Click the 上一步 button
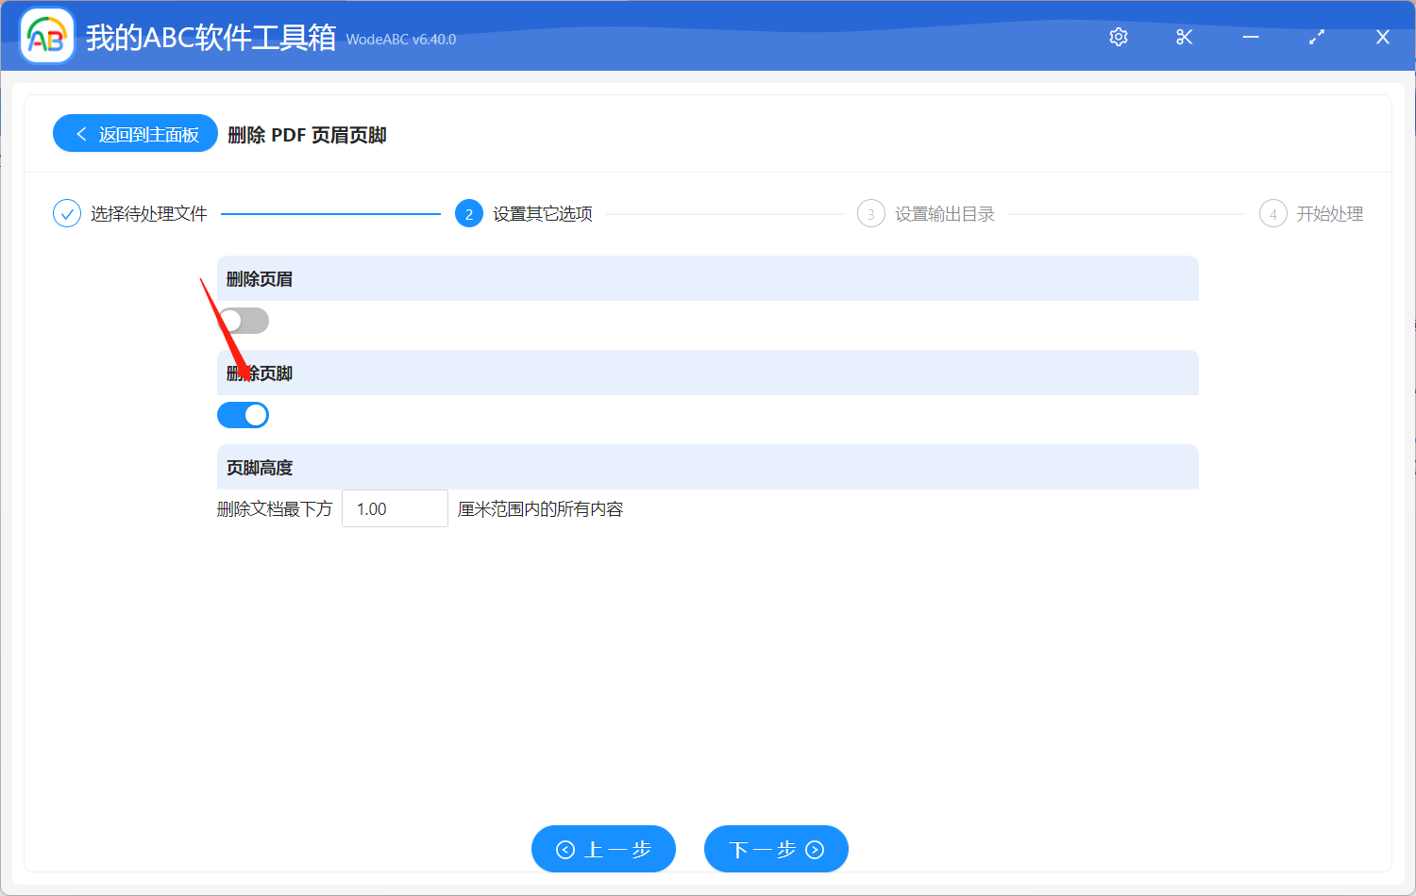This screenshot has height=896, width=1416. click(x=603, y=849)
